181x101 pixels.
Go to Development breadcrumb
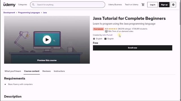[x=9, y=13]
